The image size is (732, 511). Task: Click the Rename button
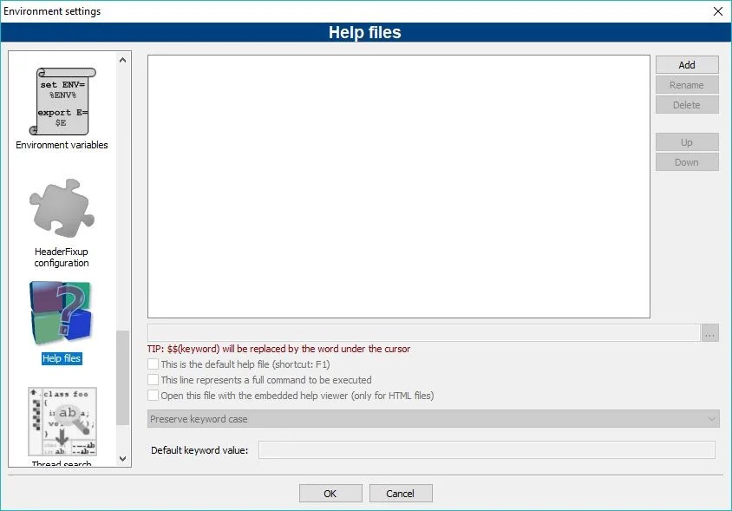pyautogui.click(x=686, y=84)
